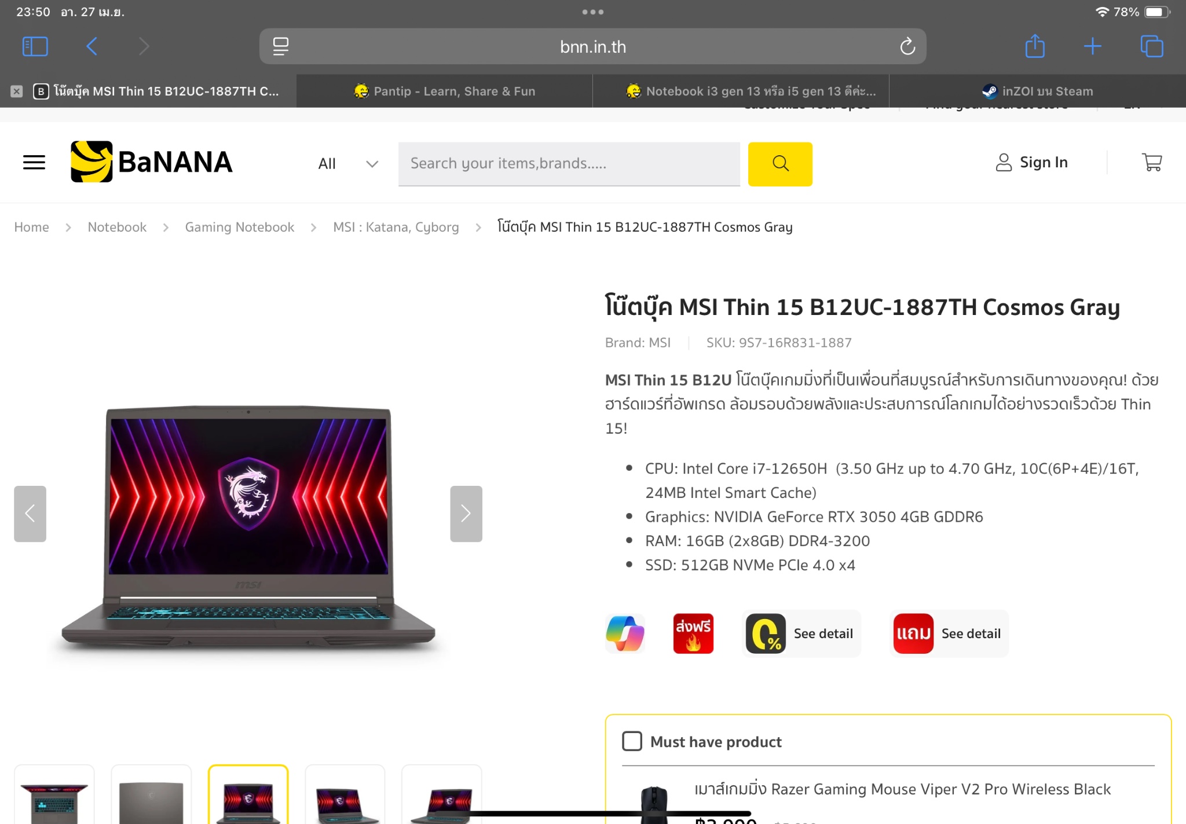Go back with the browser back arrow

point(91,46)
